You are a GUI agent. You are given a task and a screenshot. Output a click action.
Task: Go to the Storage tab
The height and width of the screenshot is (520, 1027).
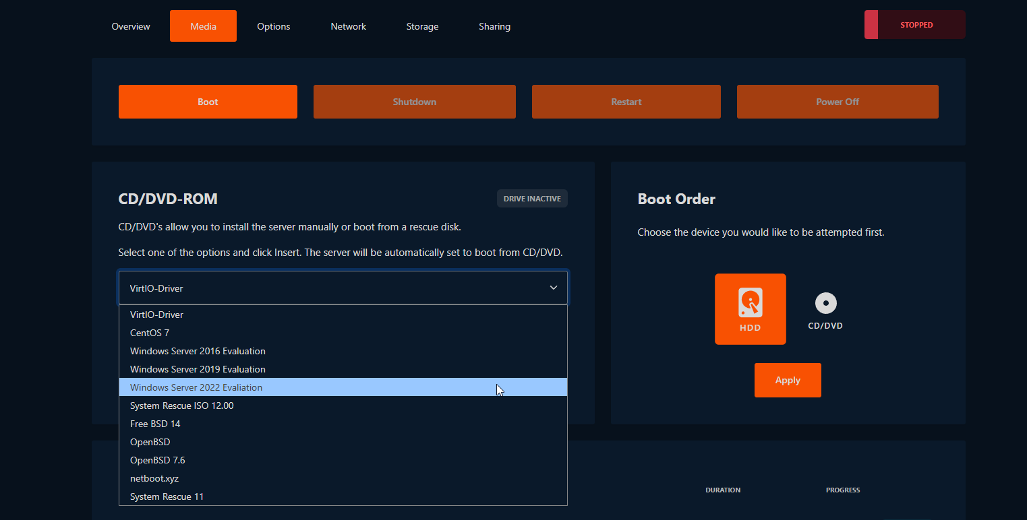(422, 26)
